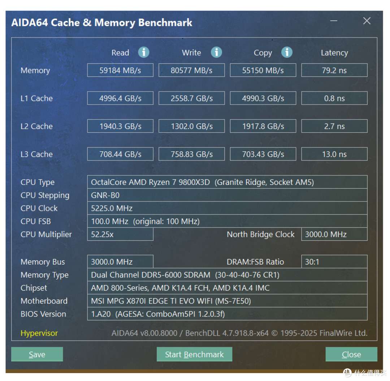
Task: Click L1 Cache Write value 2558.7 GB/s
Action: coord(191,98)
